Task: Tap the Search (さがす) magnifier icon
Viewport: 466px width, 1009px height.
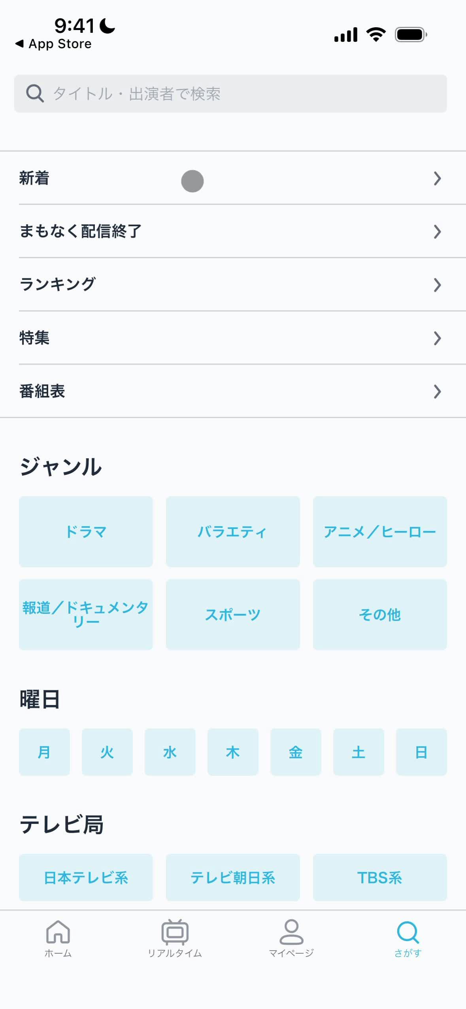Action: pos(408,932)
